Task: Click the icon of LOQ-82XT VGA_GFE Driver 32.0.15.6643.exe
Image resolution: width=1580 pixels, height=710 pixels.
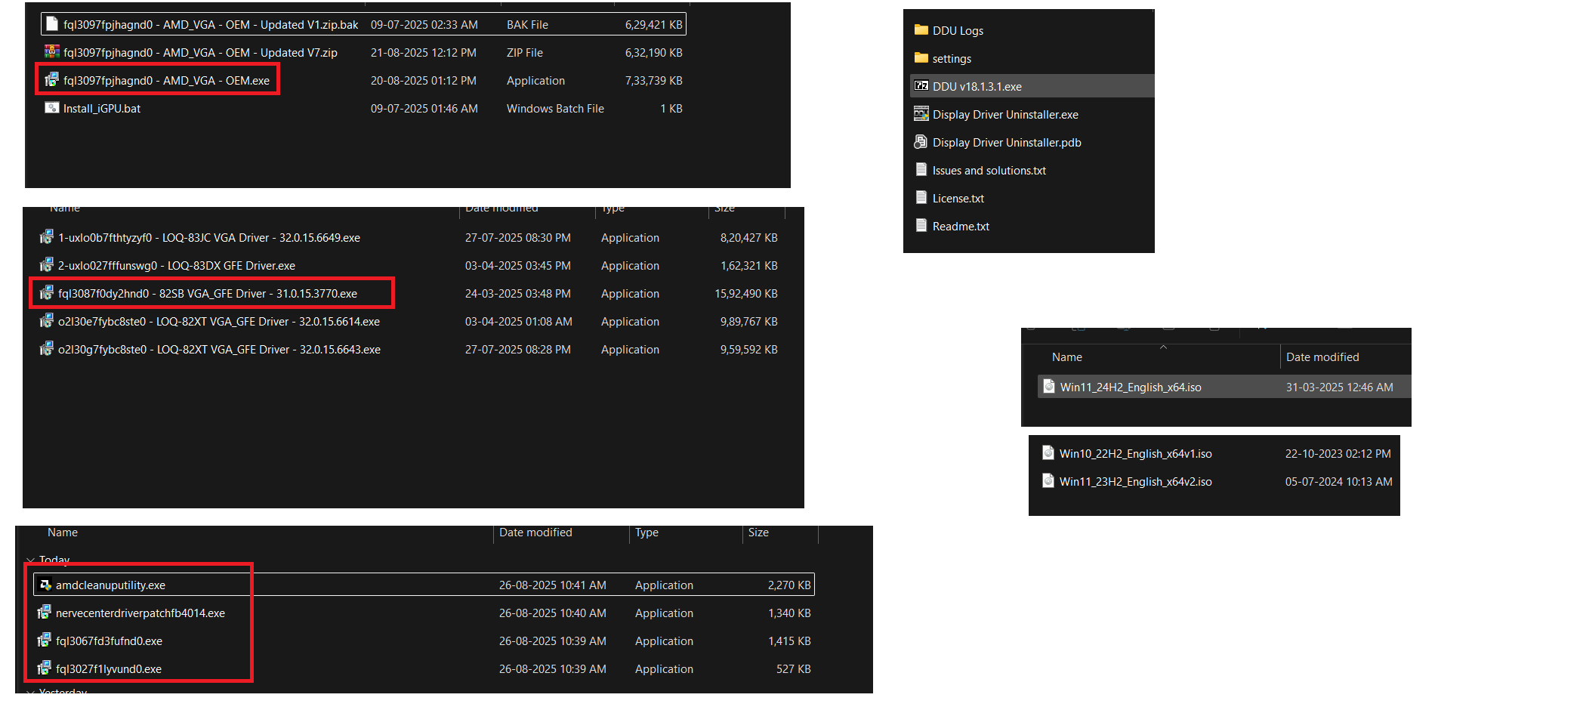Action: point(47,349)
